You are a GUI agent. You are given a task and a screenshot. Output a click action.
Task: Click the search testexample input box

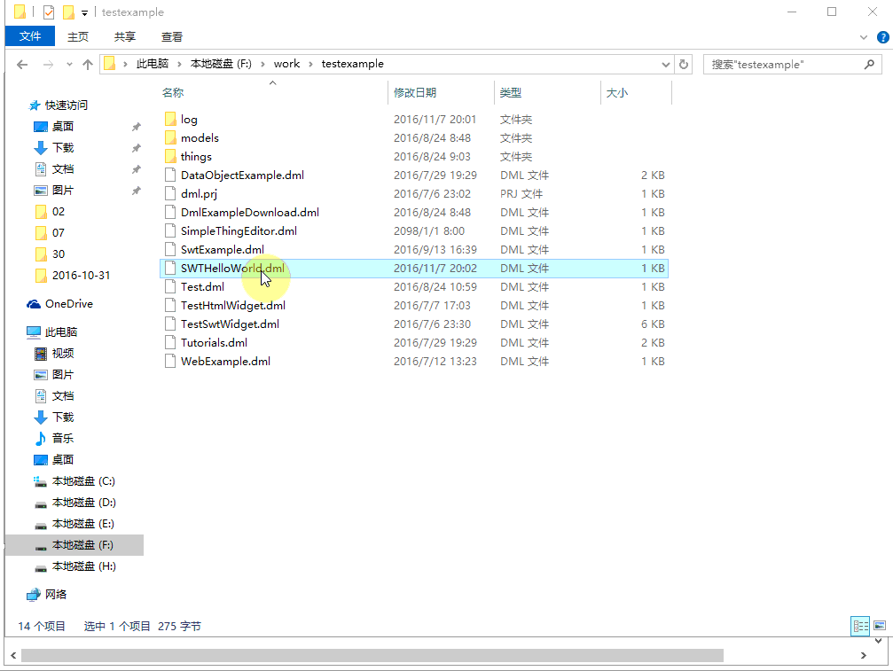780,65
